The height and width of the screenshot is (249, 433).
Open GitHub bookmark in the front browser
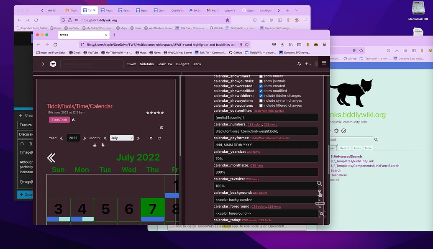pos(236,52)
